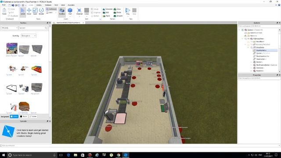Select the Black background option

click(23, 116)
